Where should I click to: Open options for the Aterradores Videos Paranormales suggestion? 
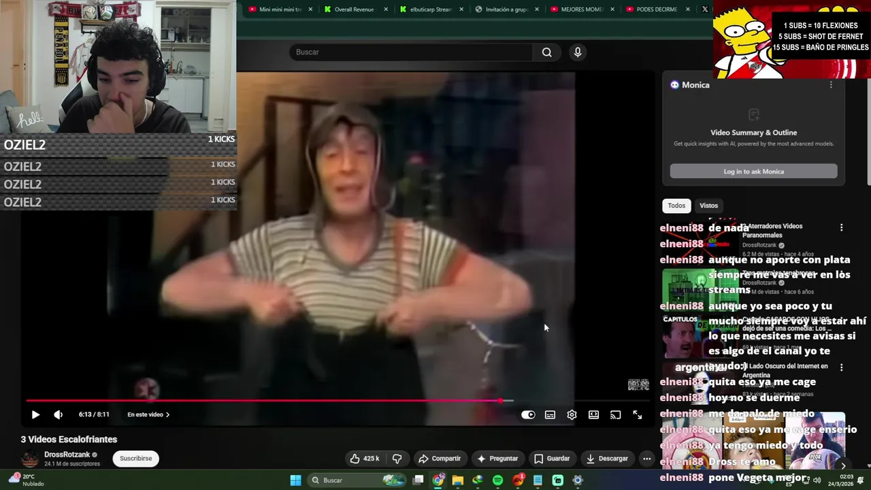[841, 228]
